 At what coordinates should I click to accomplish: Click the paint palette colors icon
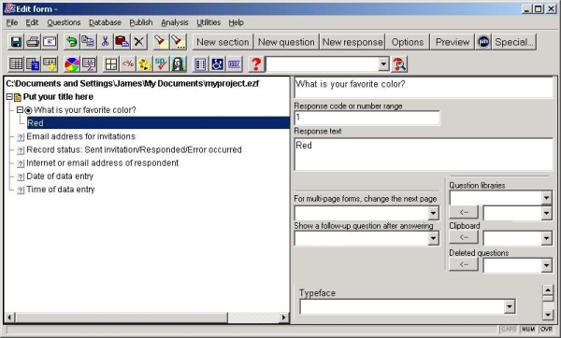(145, 64)
